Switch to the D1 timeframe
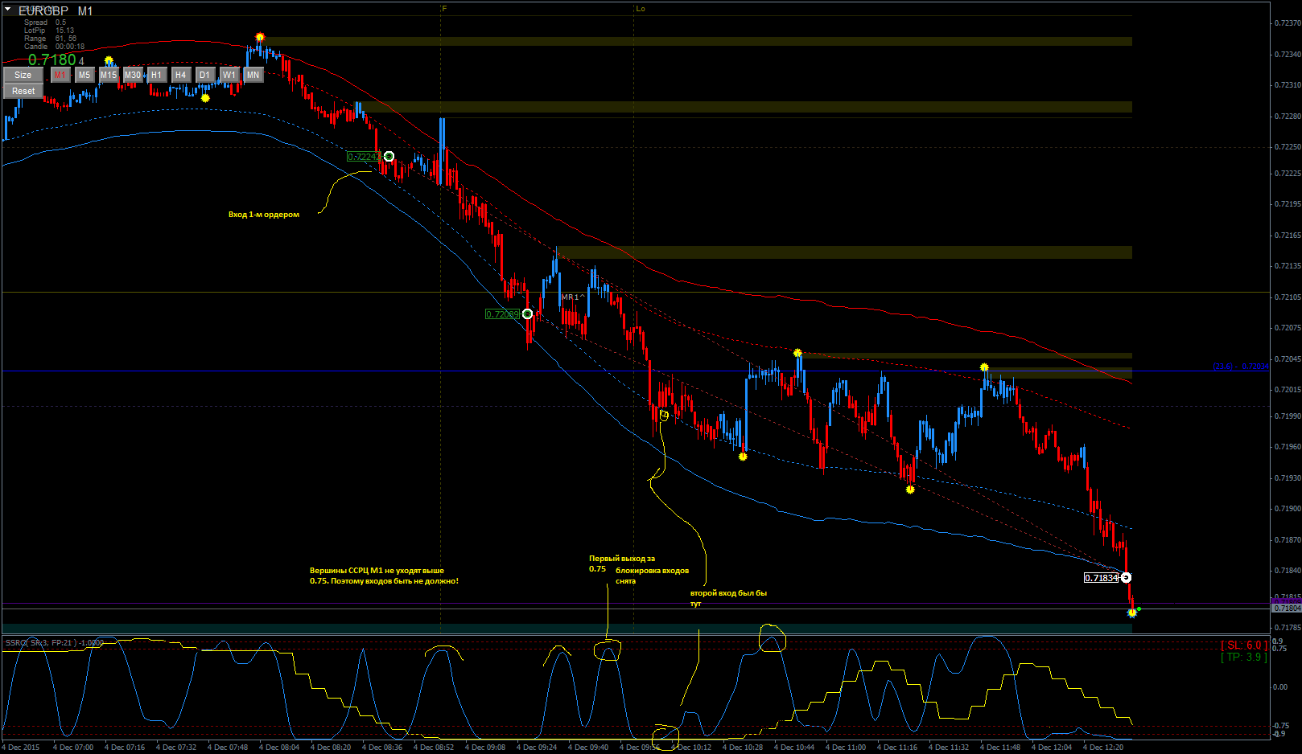 [205, 75]
